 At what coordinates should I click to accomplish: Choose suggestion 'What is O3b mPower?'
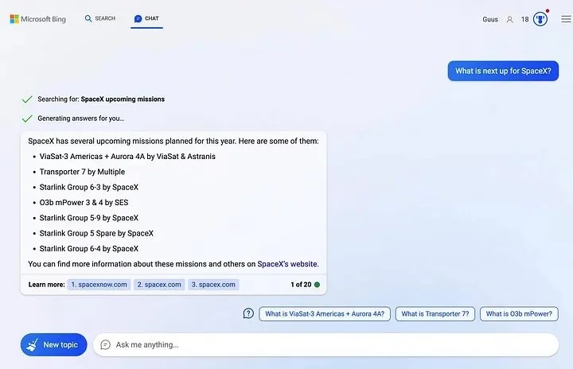click(519, 314)
